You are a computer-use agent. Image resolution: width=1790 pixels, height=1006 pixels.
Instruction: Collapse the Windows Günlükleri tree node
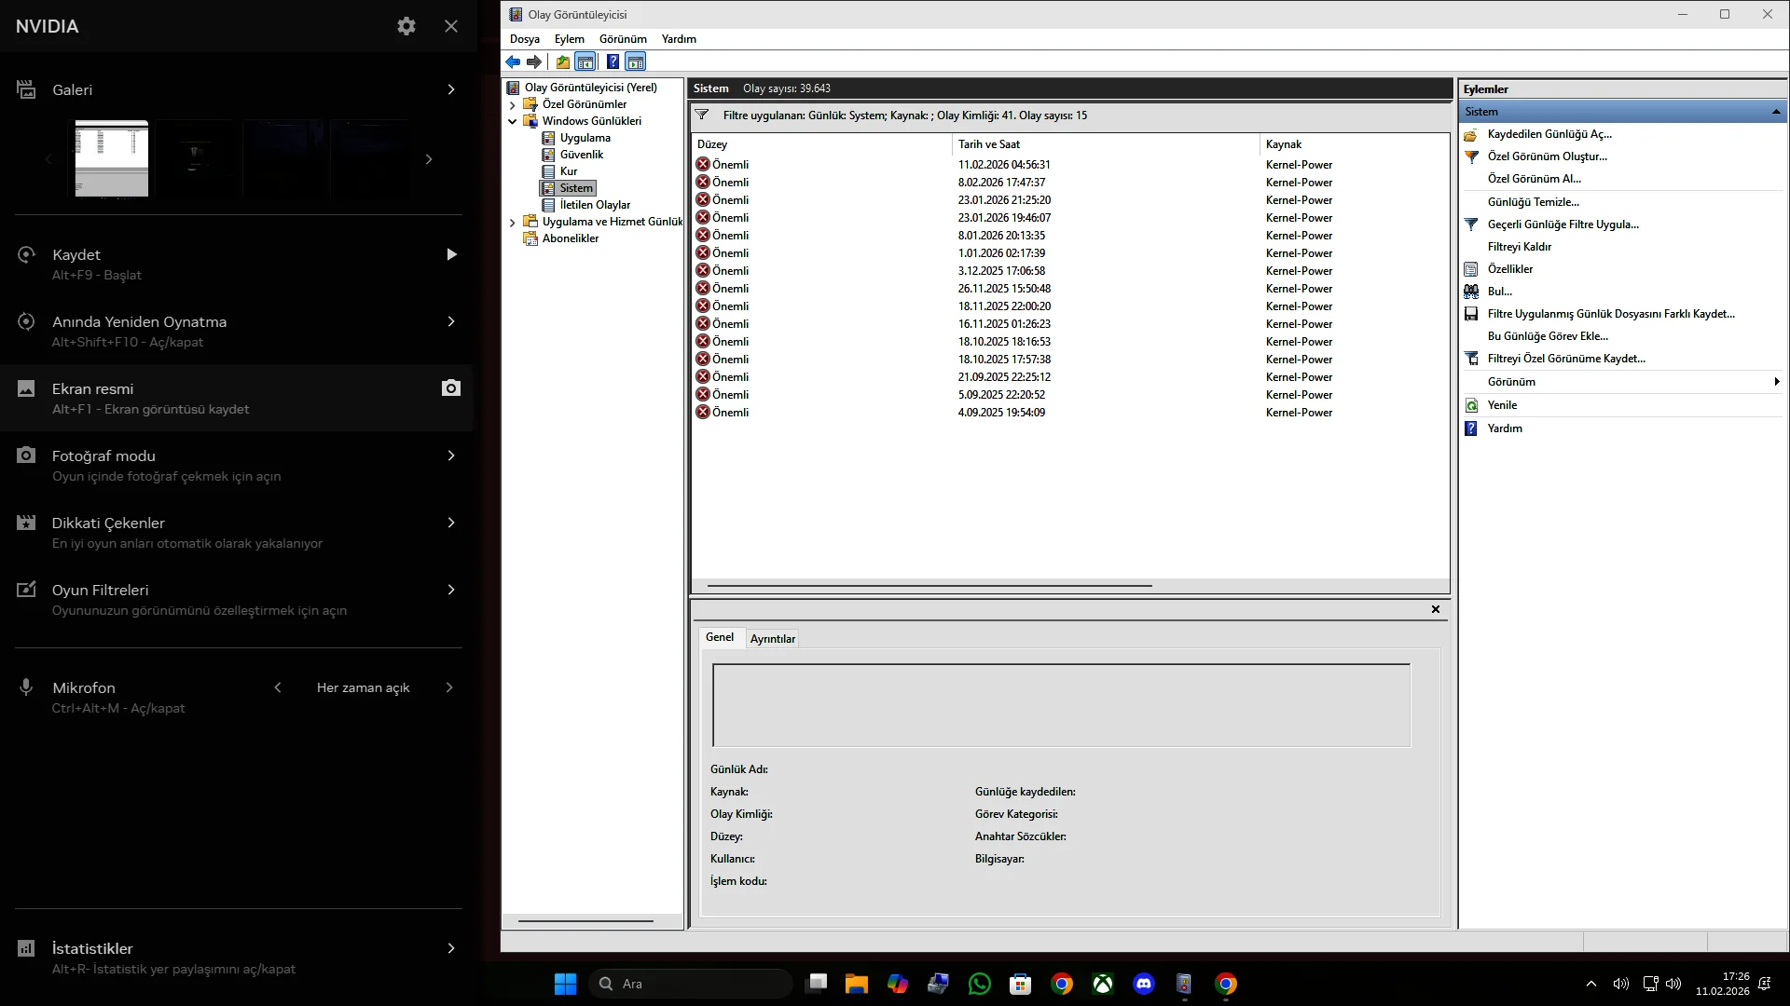pos(513,121)
